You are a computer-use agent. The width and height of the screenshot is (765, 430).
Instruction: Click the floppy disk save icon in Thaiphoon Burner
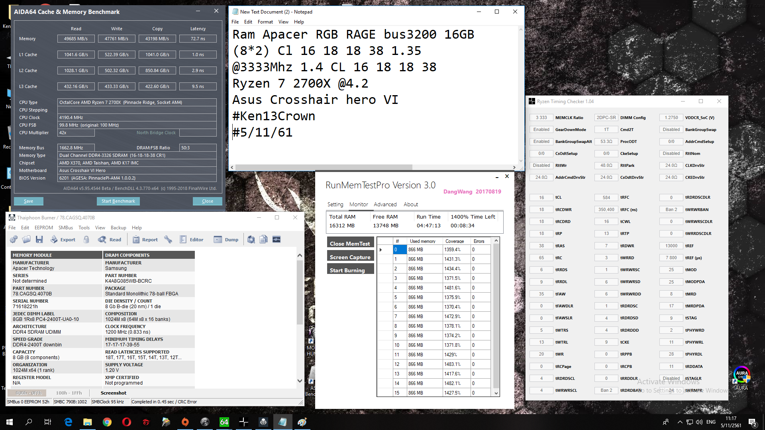[x=39, y=239]
